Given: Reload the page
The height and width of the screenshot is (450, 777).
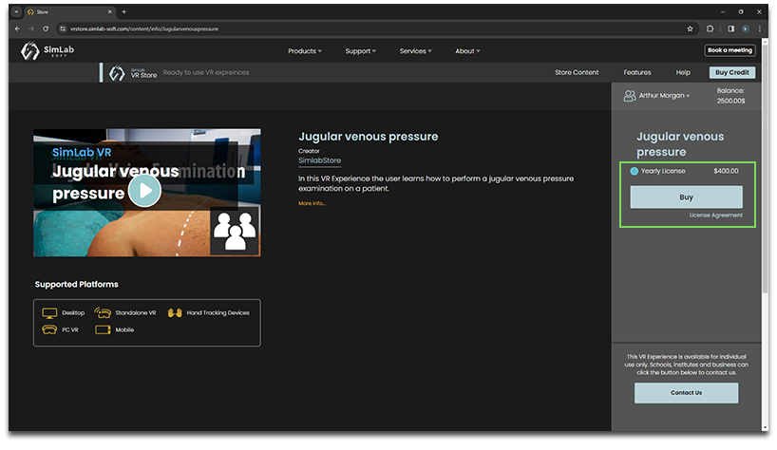Looking at the screenshot, I should pyautogui.click(x=46, y=28).
